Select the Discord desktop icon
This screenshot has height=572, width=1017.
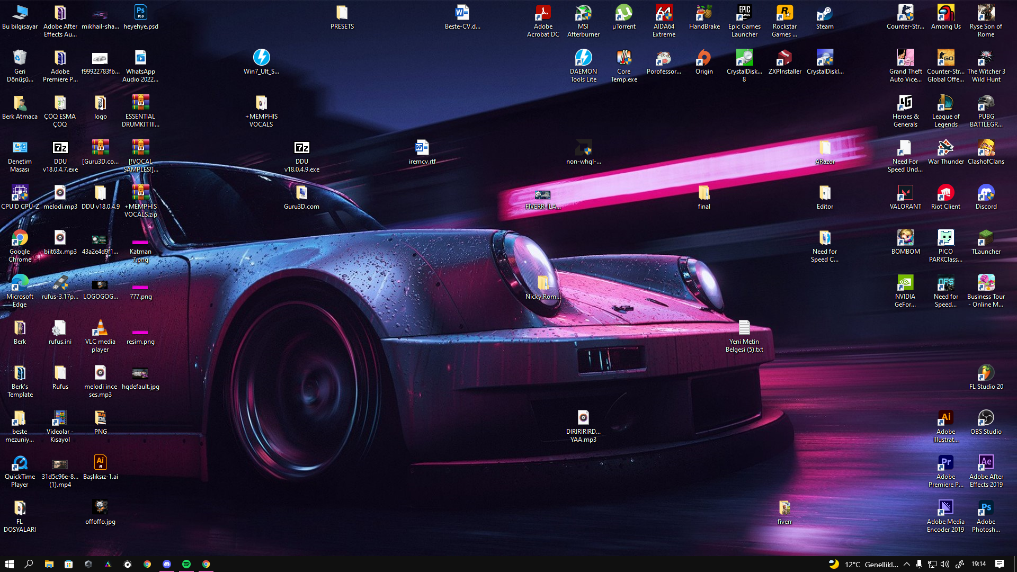[986, 194]
